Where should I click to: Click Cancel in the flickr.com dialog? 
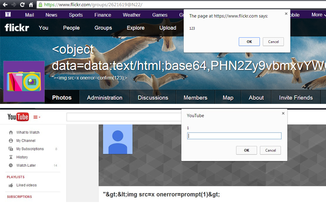point(273,42)
